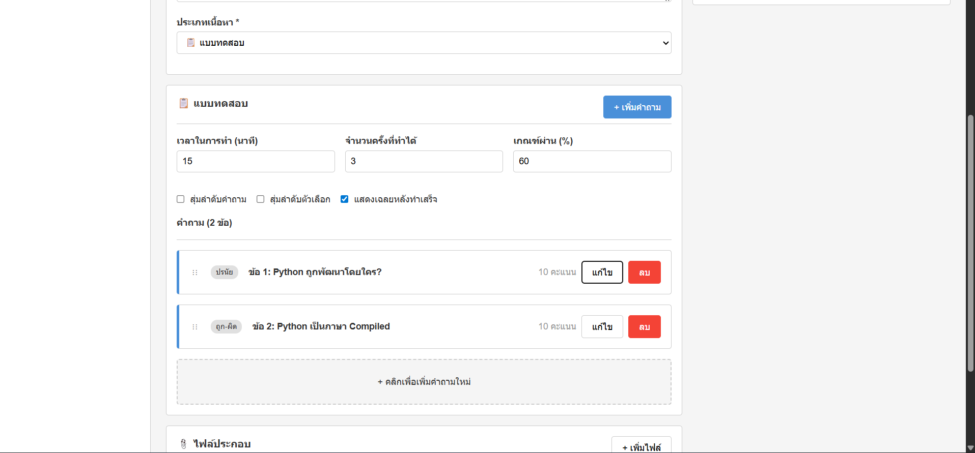
Task: Click the เกณฑ์ผ่าน (%) input field
Action: (592, 161)
